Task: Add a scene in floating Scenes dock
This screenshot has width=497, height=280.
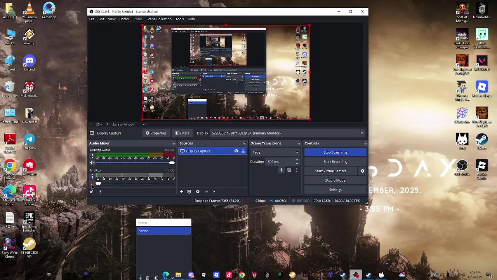Action: pyautogui.click(x=140, y=278)
